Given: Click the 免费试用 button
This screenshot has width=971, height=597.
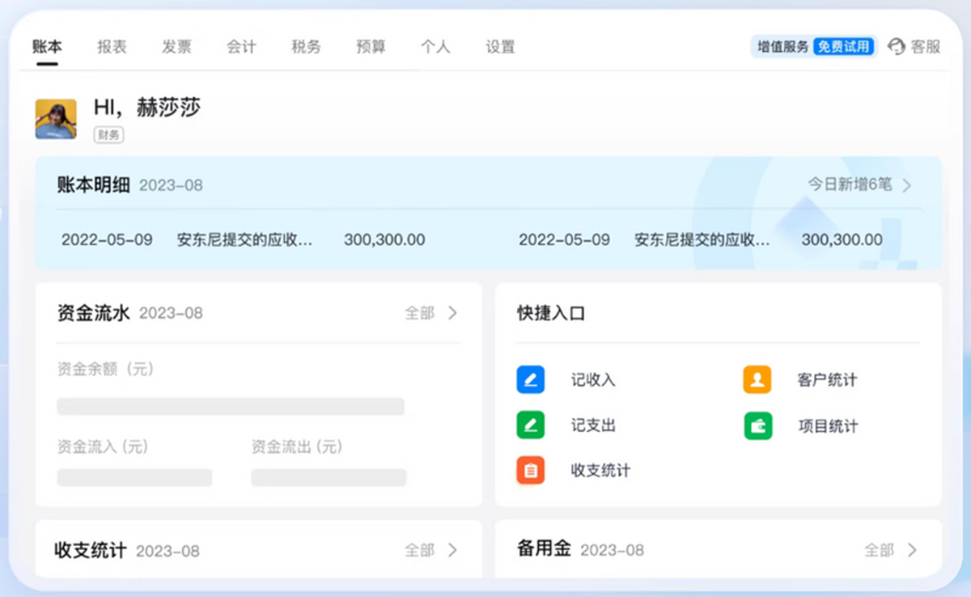Looking at the screenshot, I should 844,47.
